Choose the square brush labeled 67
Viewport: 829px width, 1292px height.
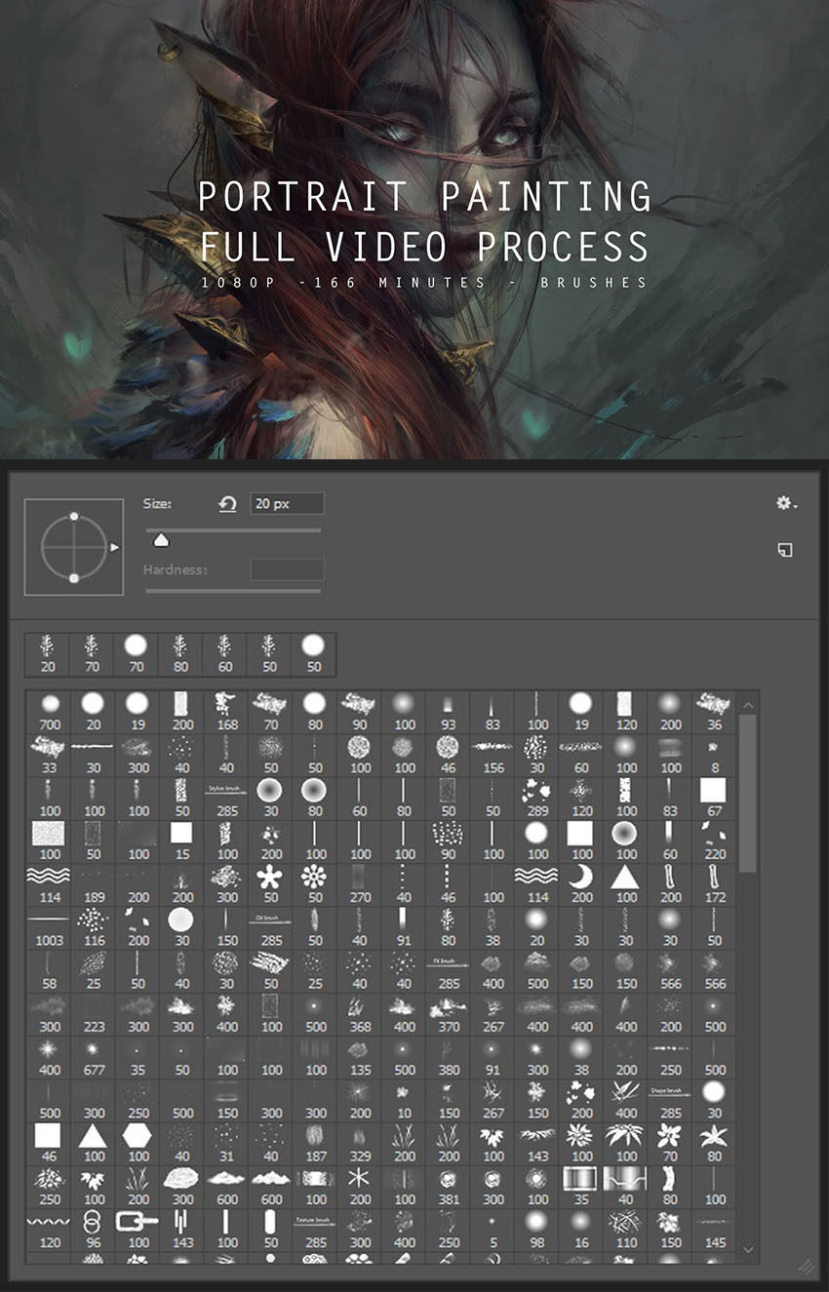[x=715, y=799]
